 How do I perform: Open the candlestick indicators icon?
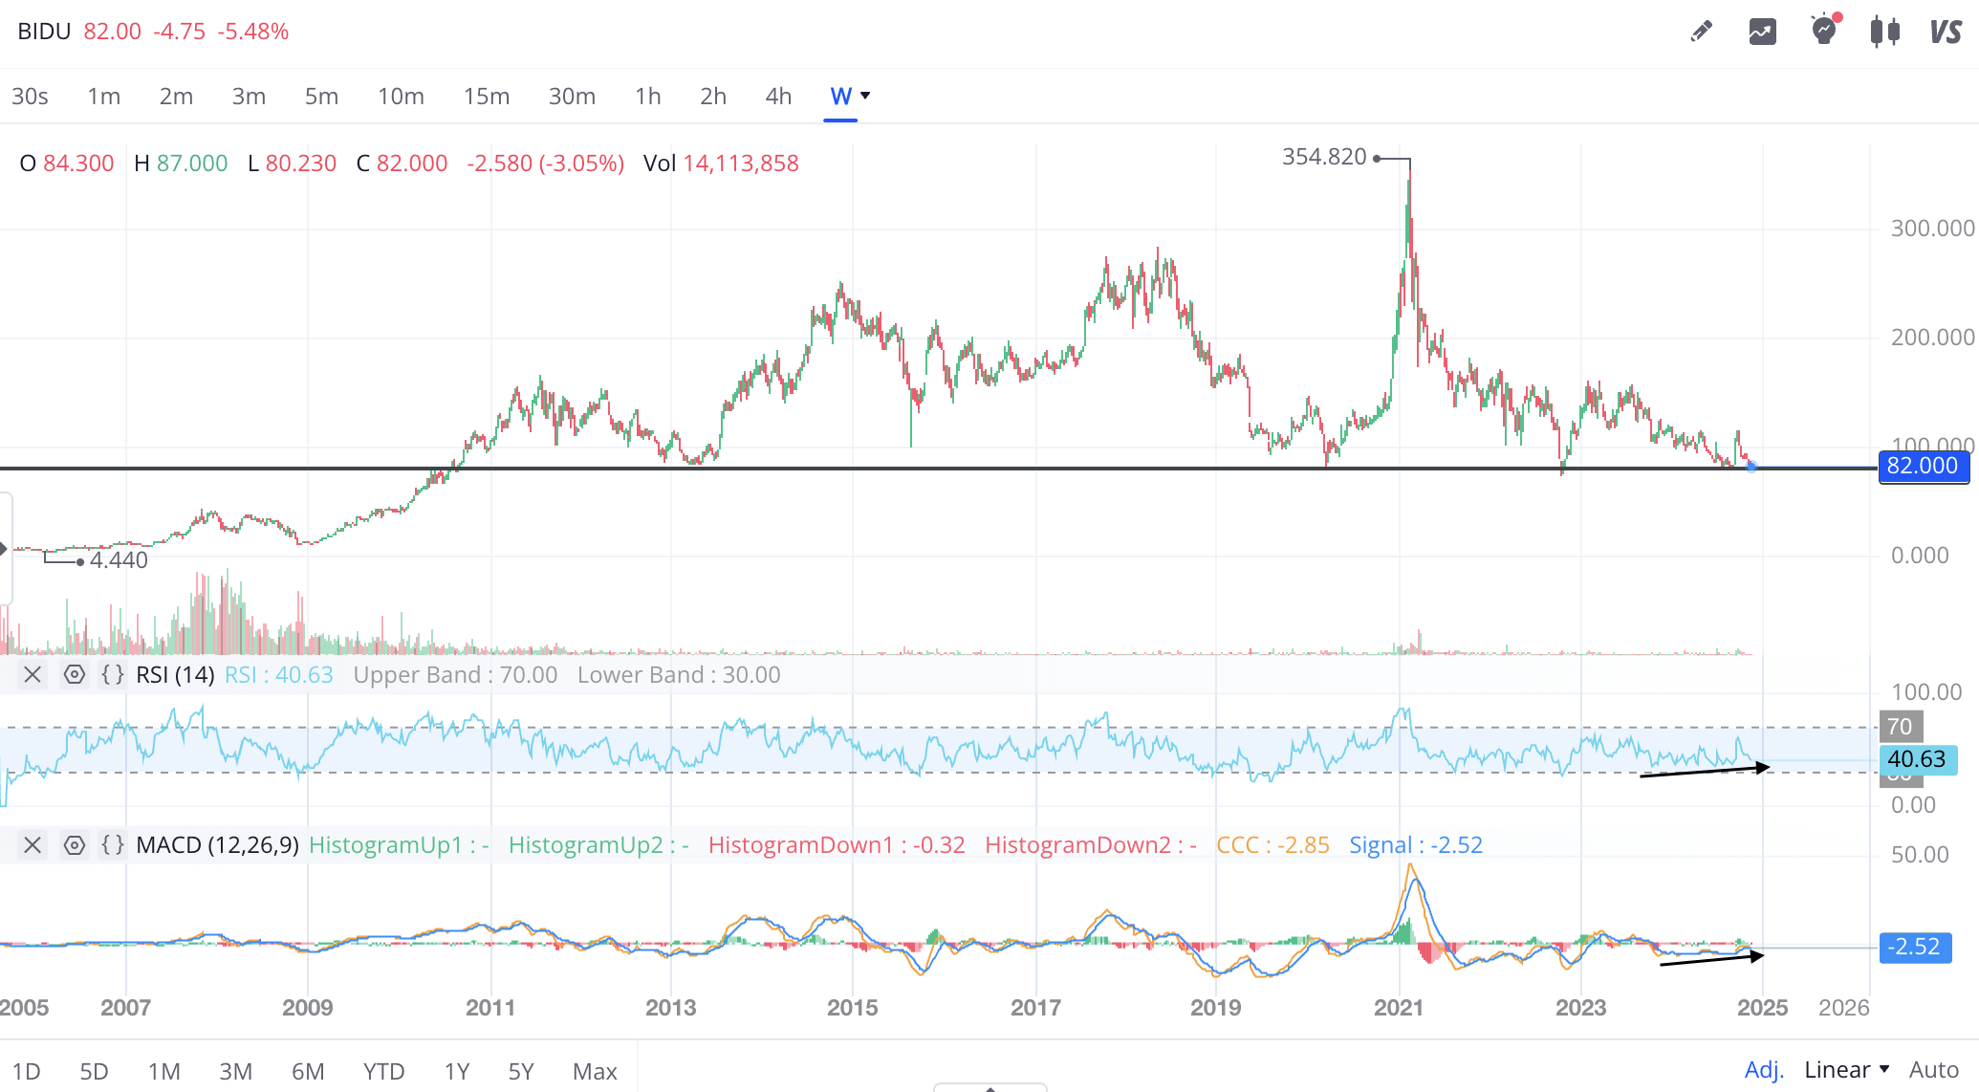tap(1884, 32)
